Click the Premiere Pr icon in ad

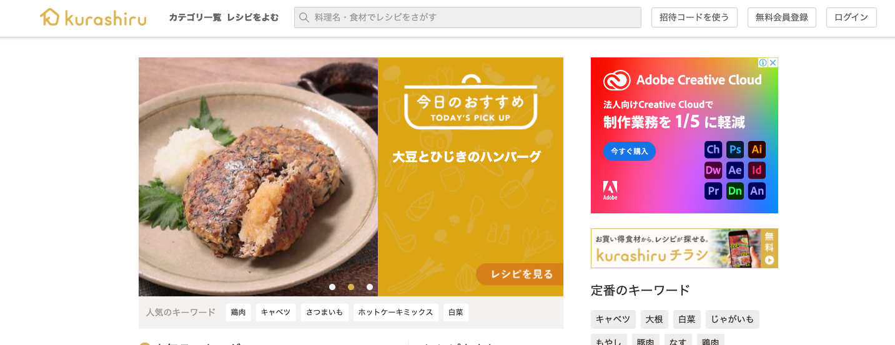pyautogui.click(x=713, y=191)
